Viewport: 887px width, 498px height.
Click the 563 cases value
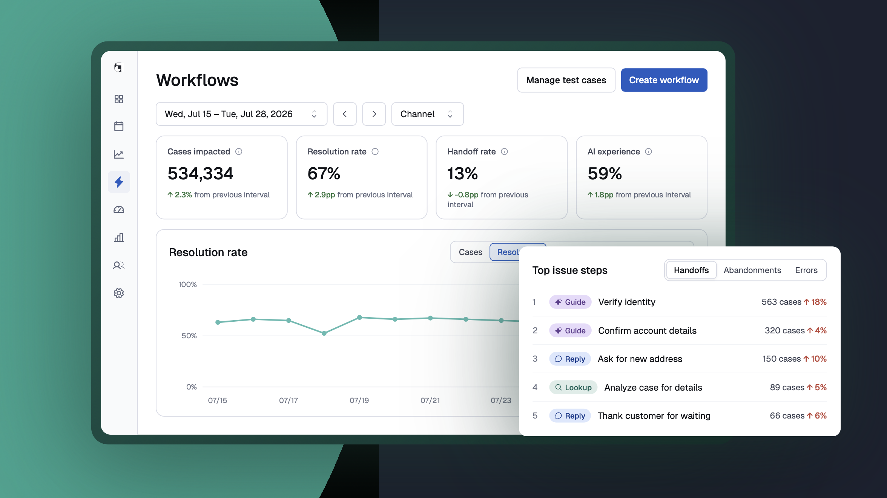tap(781, 302)
